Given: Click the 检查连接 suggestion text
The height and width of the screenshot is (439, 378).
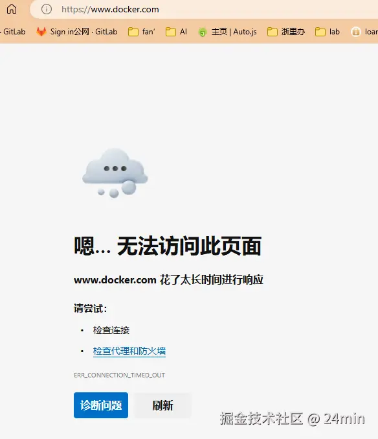Looking at the screenshot, I should click(111, 330).
